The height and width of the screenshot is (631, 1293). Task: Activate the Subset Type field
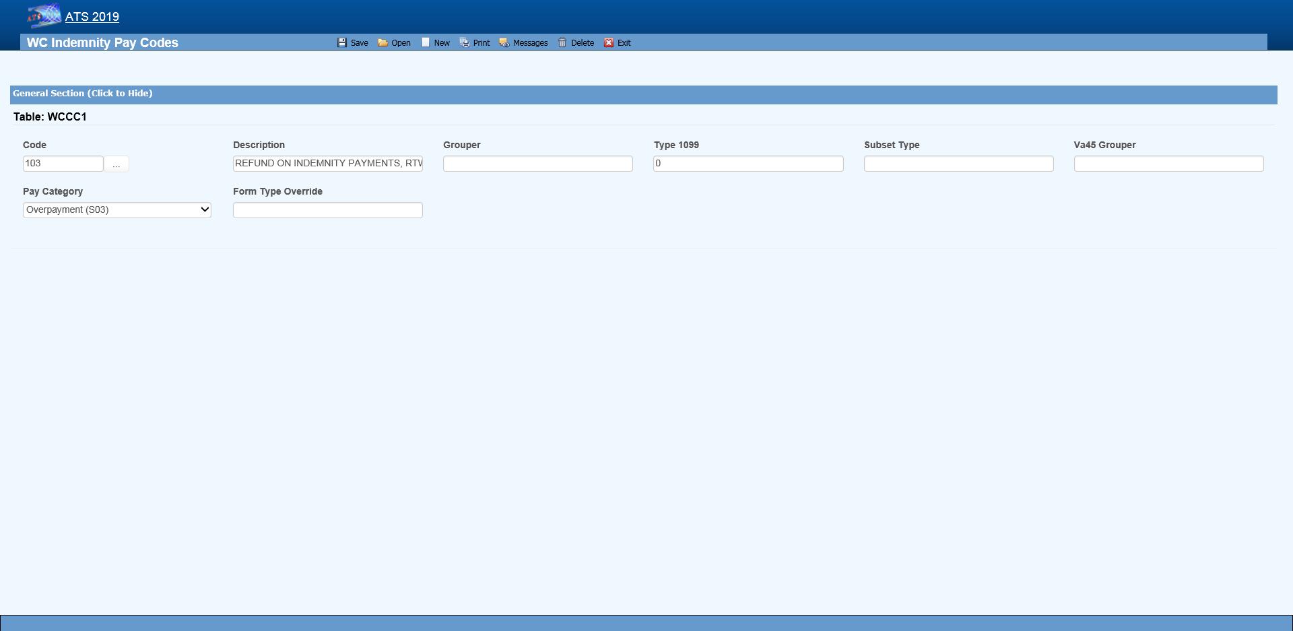(958, 164)
